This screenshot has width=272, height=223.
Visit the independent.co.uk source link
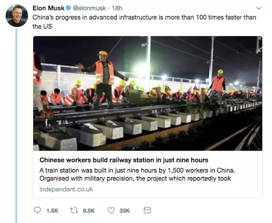(x=66, y=189)
